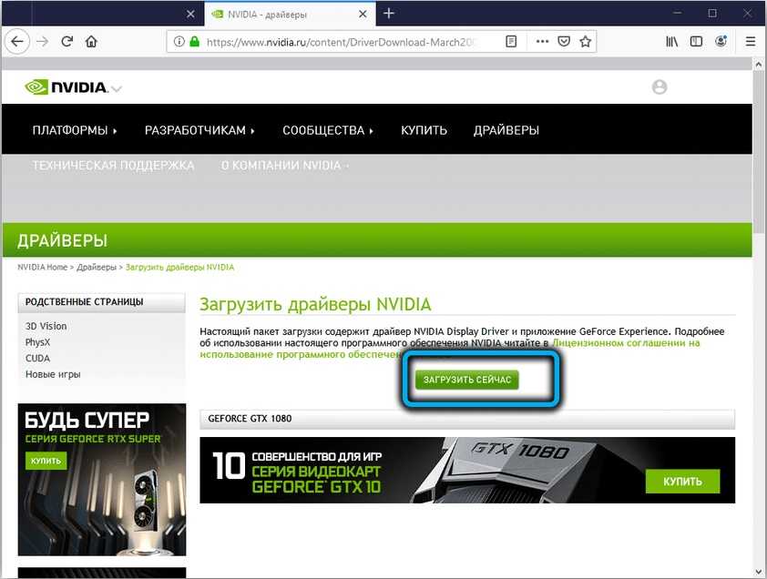This screenshot has height=579, width=767.
Task: Open the GeForce GTX 10 series banner
Action: click(x=467, y=471)
